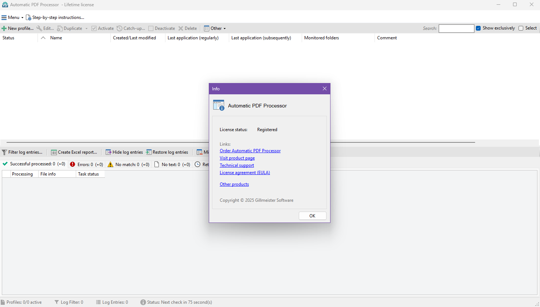
Task: Click the Hide log entries icon
Action: click(108, 152)
